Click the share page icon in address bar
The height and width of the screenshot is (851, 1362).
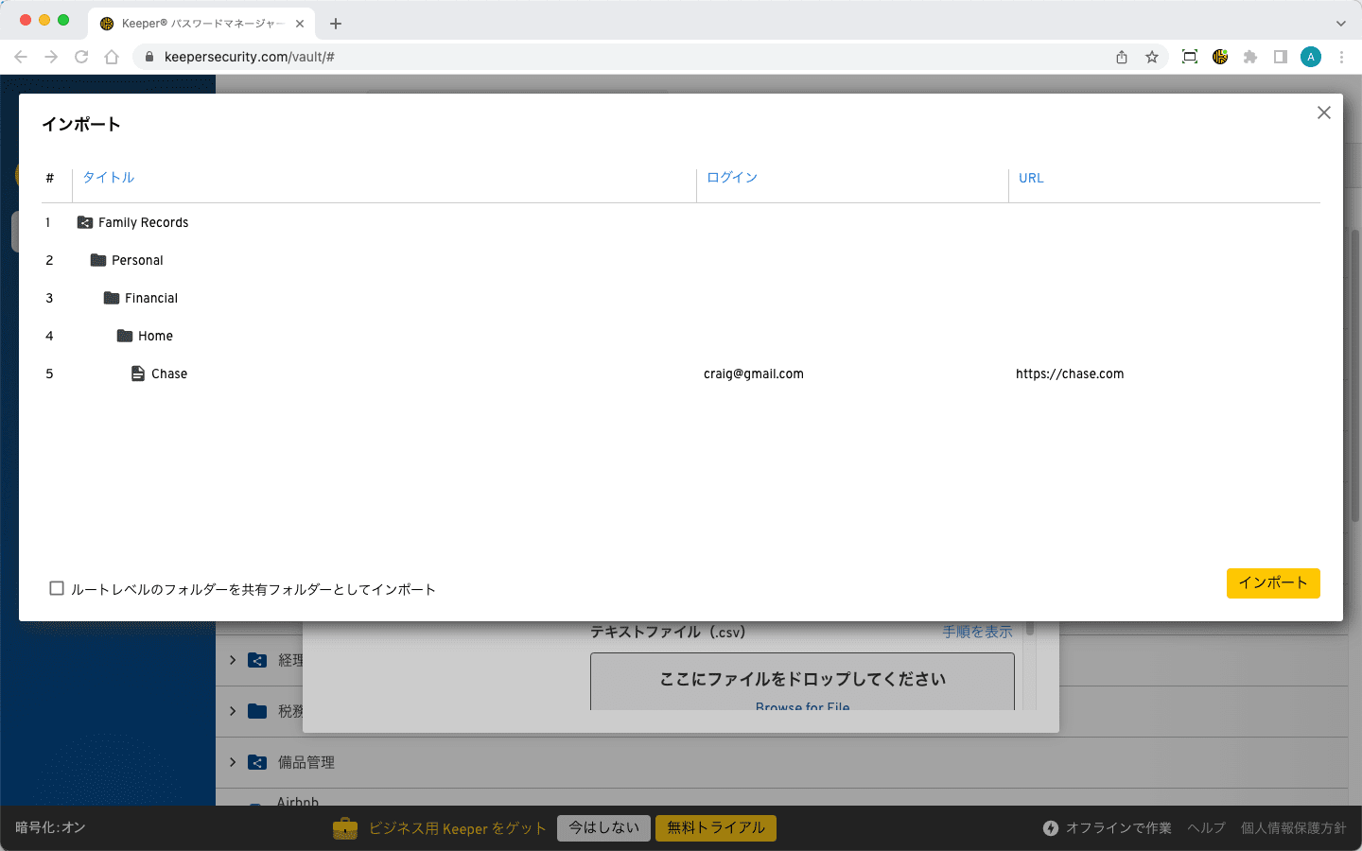click(1122, 57)
